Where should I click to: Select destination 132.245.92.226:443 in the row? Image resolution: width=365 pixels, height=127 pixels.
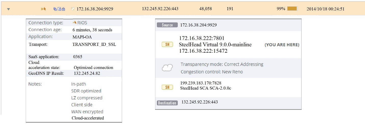pos(160,9)
